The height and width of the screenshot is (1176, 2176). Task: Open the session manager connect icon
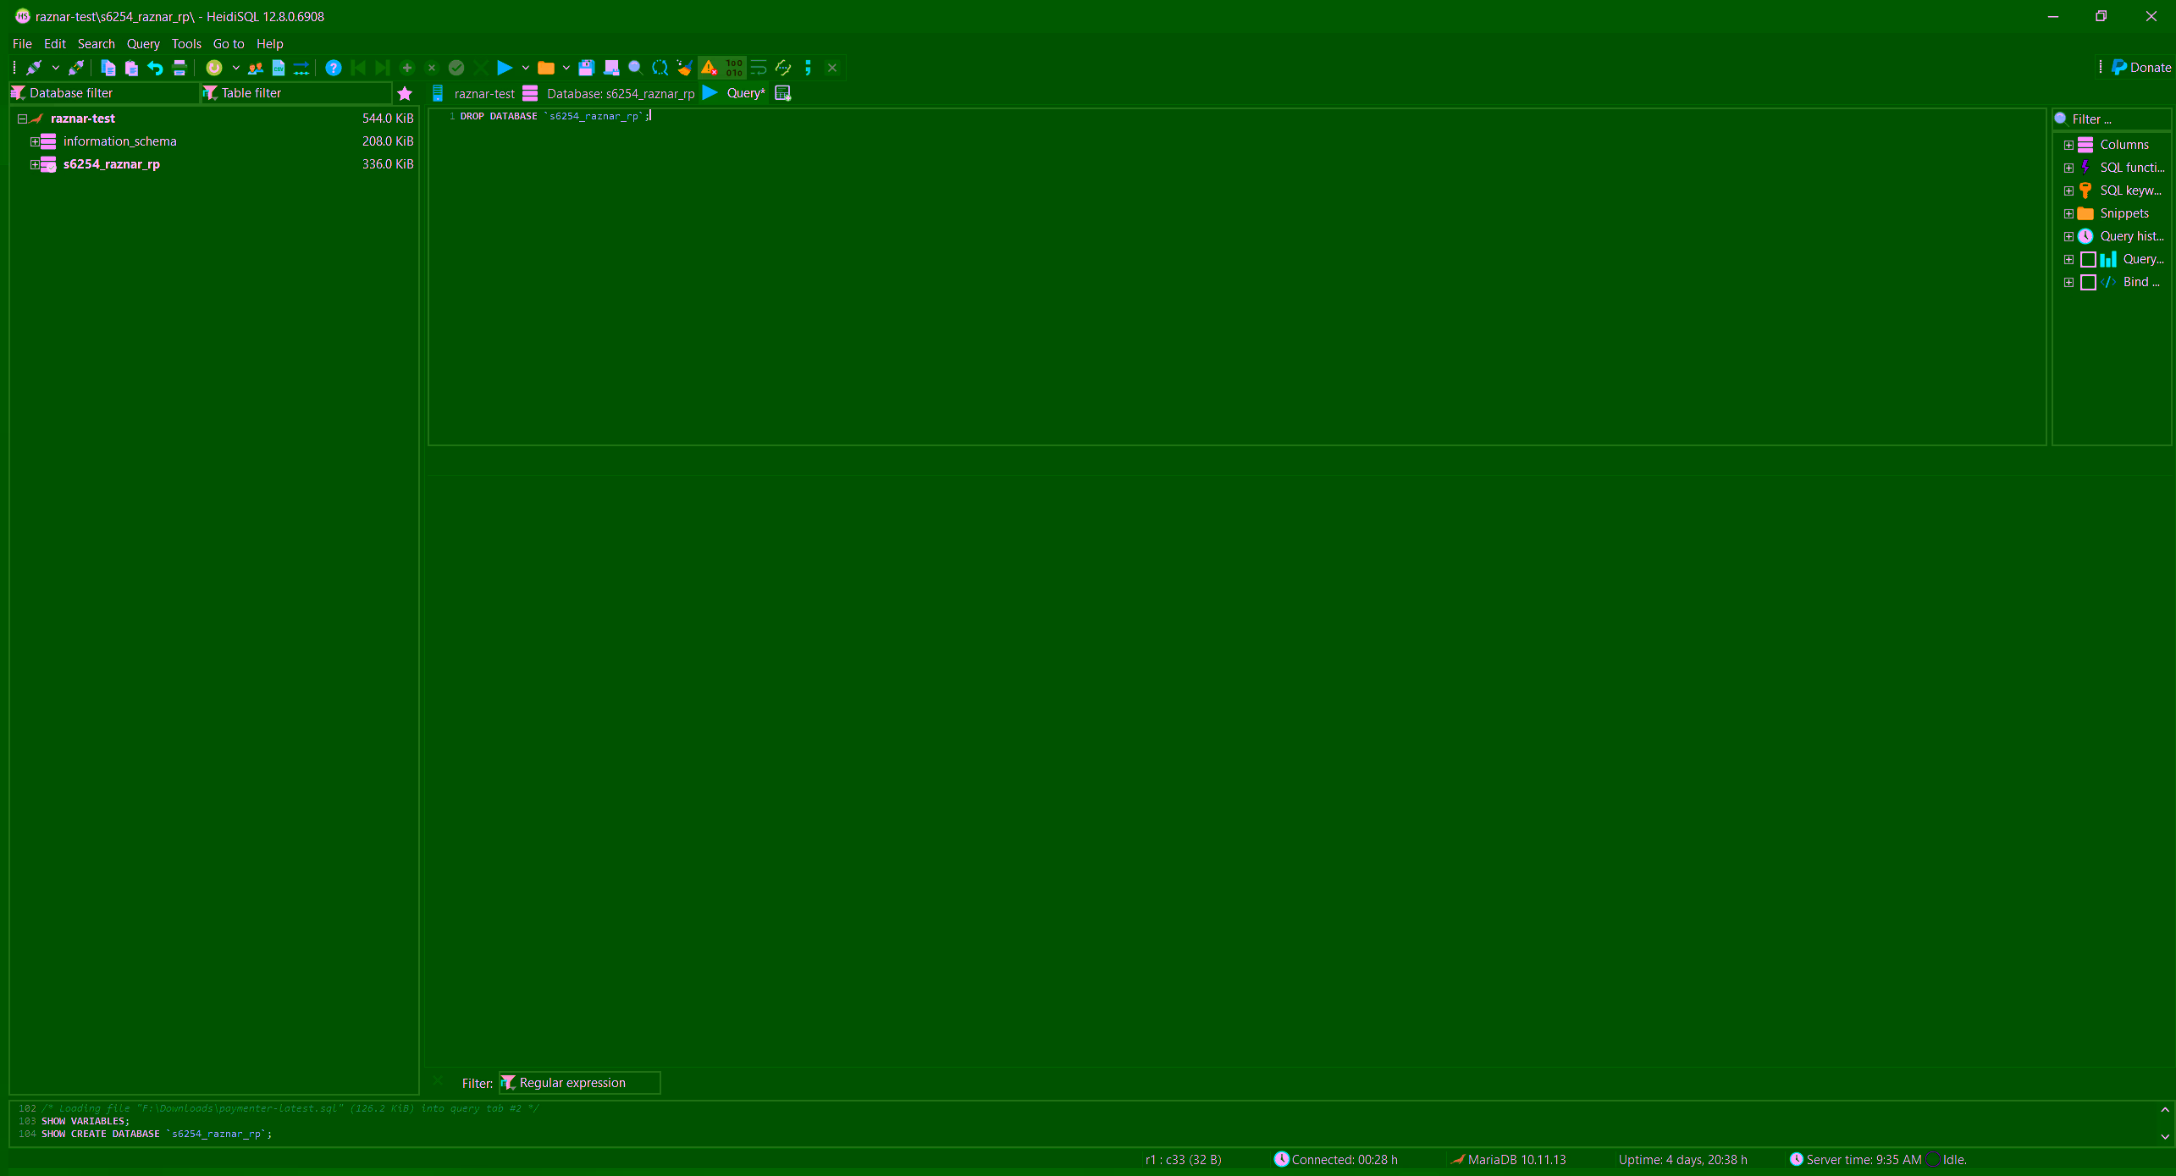pyautogui.click(x=34, y=68)
